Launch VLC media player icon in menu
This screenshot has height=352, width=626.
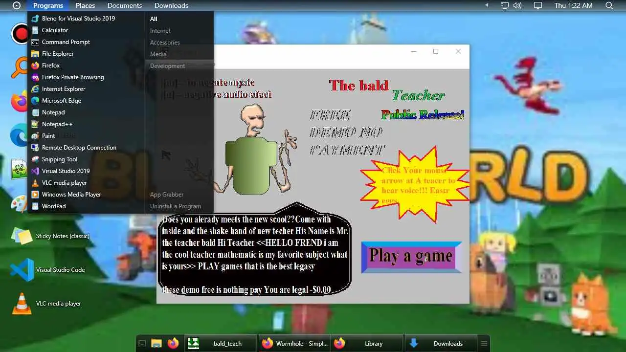tap(35, 183)
